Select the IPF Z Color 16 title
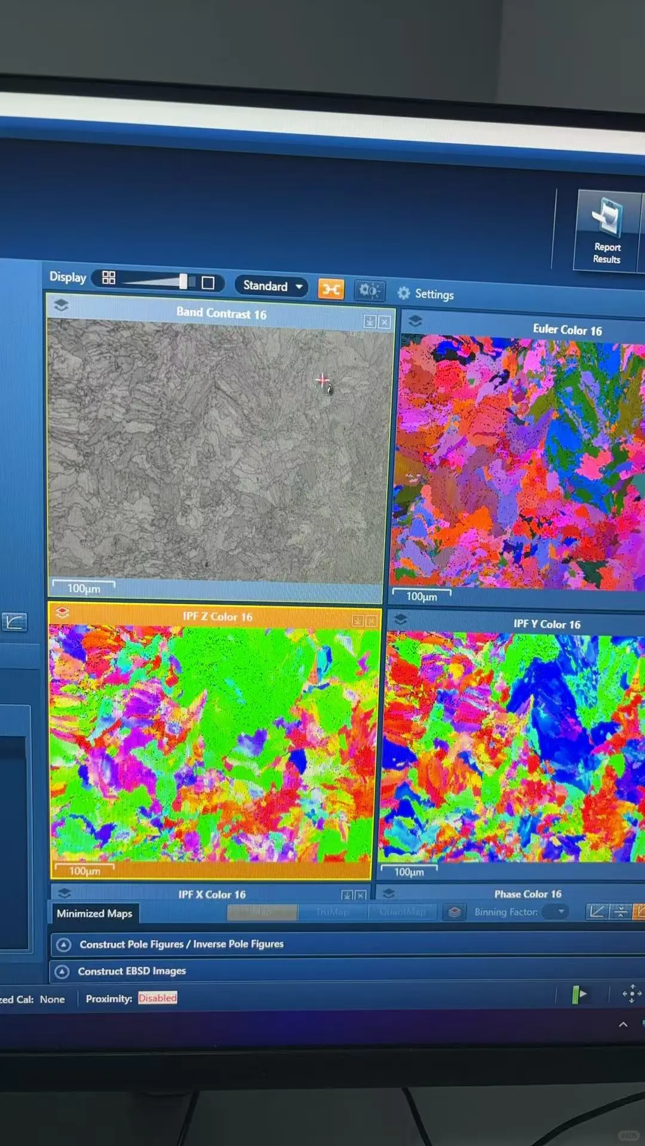The height and width of the screenshot is (1146, 645). tap(217, 617)
